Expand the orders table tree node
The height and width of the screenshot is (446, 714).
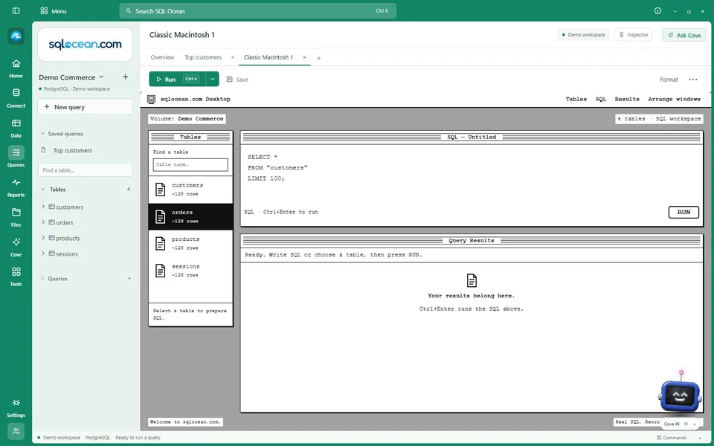coord(43,222)
